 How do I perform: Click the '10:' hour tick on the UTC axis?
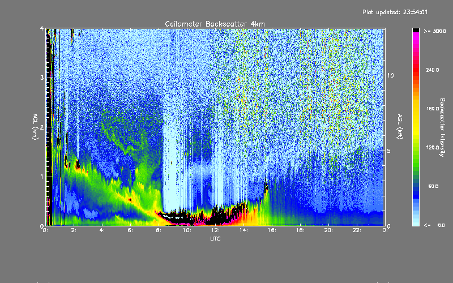(187, 230)
